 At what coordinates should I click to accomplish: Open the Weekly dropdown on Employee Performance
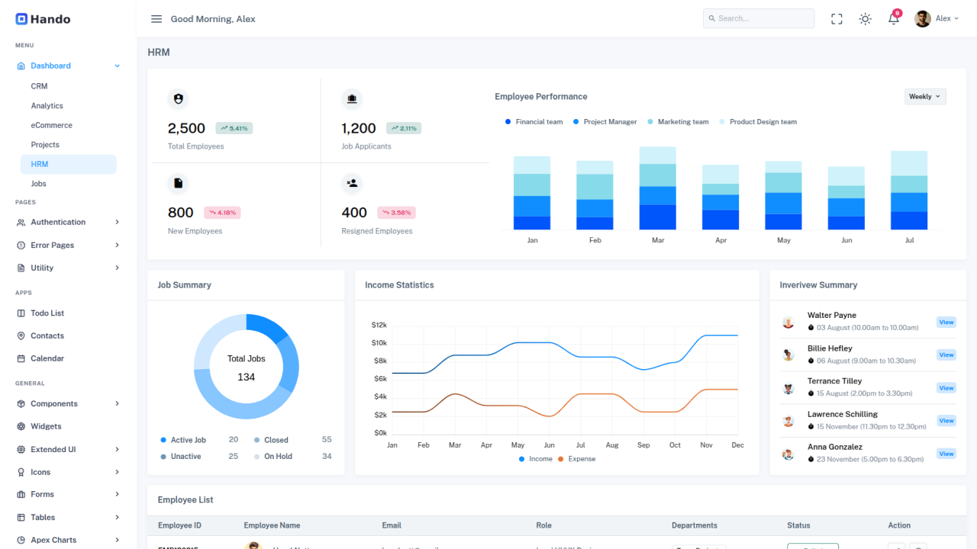pos(924,96)
